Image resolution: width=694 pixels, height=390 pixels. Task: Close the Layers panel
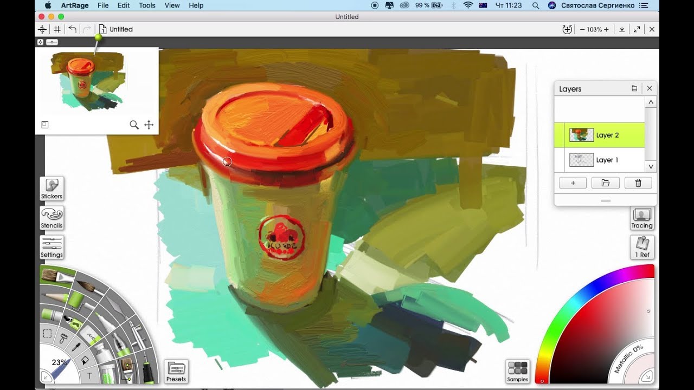pyautogui.click(x=650, y=88)
